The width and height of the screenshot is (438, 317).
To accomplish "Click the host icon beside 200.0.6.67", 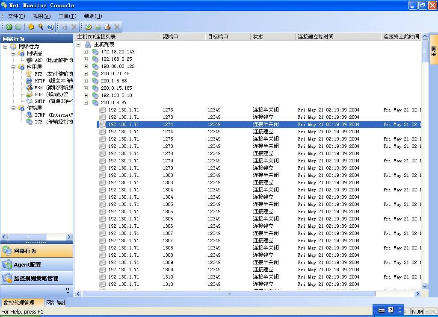I will [95, 103].
